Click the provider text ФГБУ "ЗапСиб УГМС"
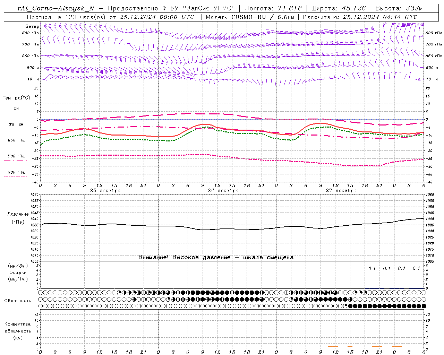444x355 pixels. (199, 8)
